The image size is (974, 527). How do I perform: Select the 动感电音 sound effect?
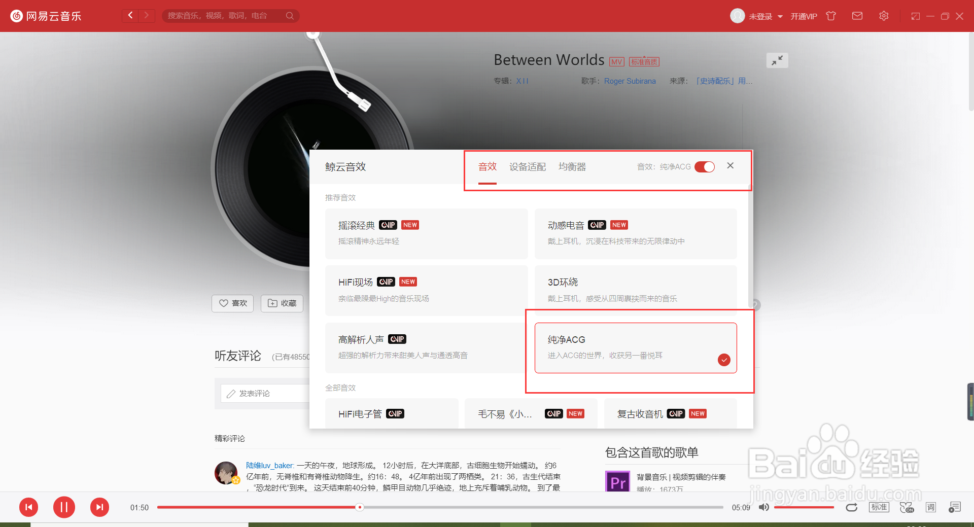(x=636, y=233)
